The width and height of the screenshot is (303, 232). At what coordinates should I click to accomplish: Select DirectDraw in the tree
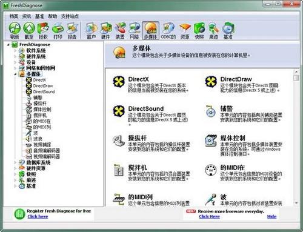coord(43,86)
